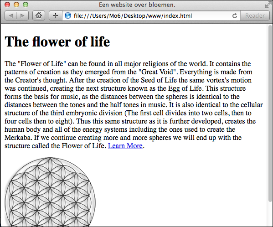Click the vertical scrollbar thumb
Screen dimensions: 273x227
point(270,113)
